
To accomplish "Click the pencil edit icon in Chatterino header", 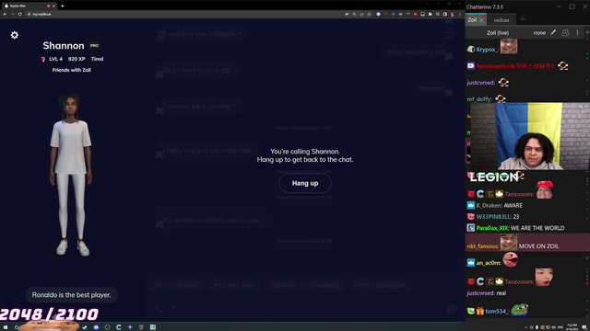I will point(553,33).
